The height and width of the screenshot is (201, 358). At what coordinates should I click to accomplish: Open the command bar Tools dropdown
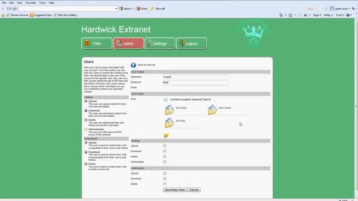340,15
